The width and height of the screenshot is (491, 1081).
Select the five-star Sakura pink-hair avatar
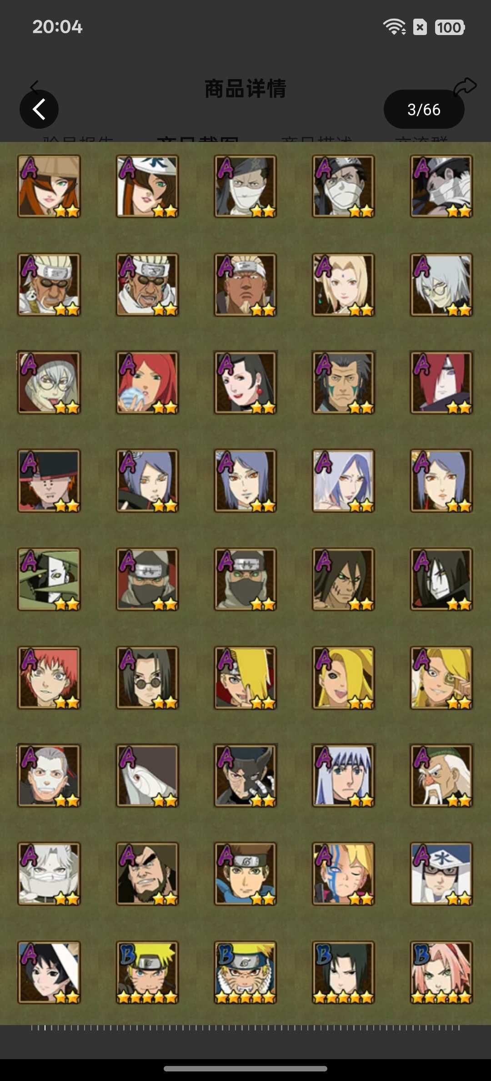click(x=441, y=972)
